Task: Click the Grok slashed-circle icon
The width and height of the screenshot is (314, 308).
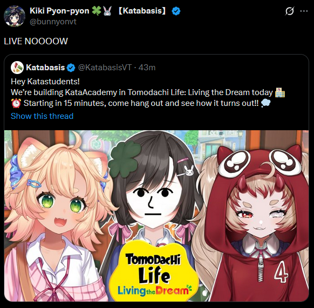Action: pyautogui.click(x=290, y=11)
